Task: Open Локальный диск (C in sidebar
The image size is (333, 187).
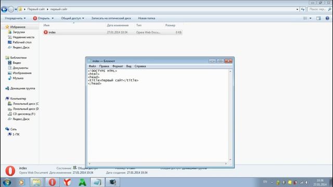Action: [25, 104]
